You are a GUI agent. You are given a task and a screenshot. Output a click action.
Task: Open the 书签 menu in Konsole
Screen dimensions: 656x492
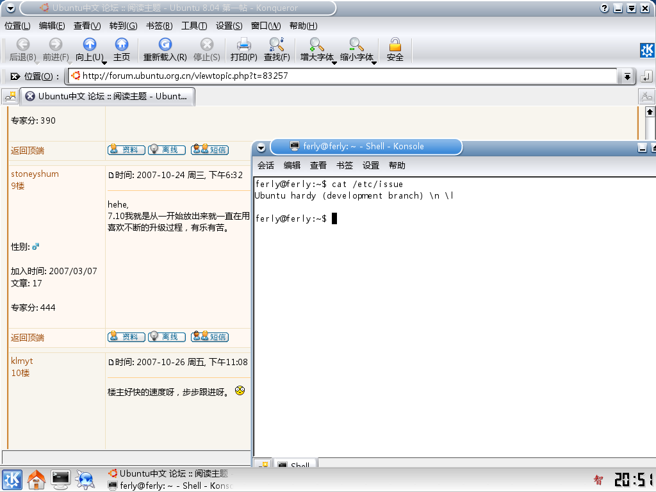[x=345, y=166]
